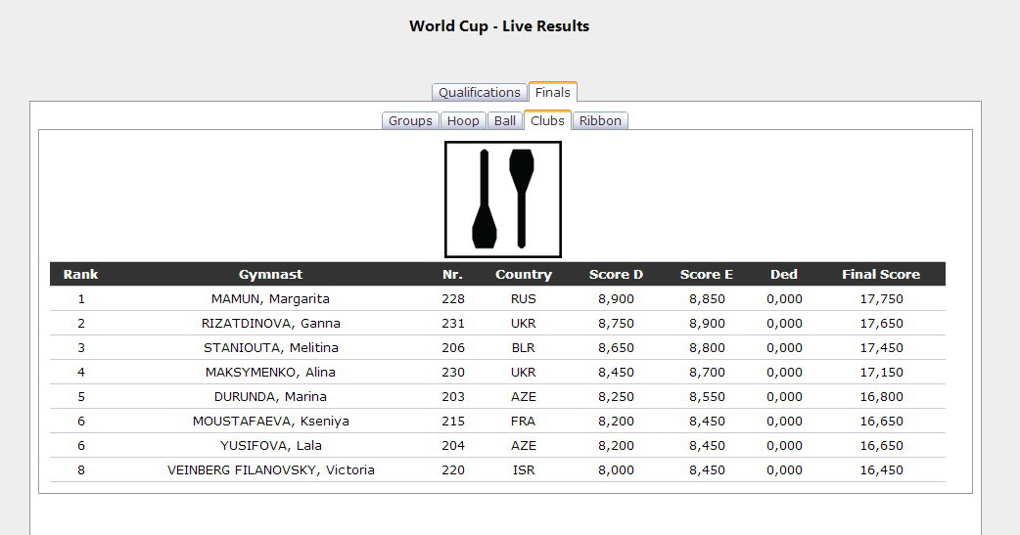Image resolution: width=1020 pixels, height=535 pixels.
Task: Click STANIOUTA, Melitina gymnast name
Action: [x=270, y=348]
